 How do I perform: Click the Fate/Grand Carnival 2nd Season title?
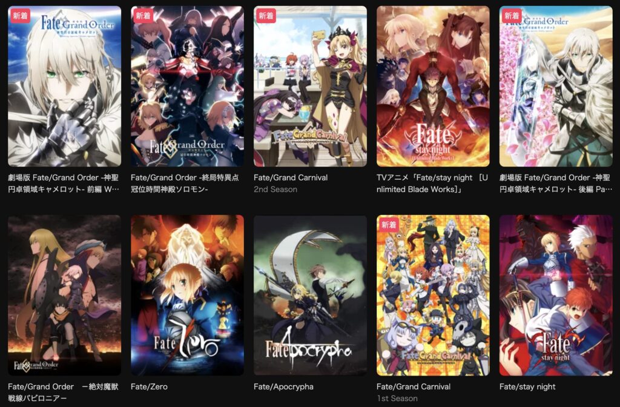tap(291, 177)
